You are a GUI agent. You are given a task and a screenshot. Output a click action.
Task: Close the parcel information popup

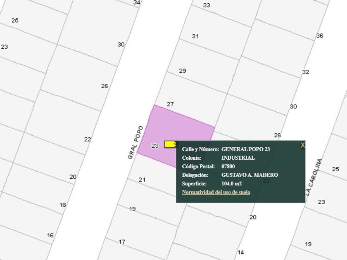pos(302,145)
